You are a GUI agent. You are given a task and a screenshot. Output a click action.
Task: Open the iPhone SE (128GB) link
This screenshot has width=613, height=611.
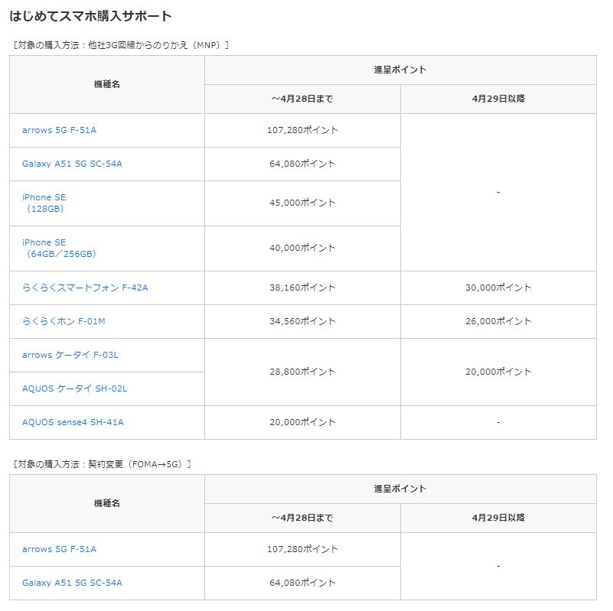tap(44, 203)
